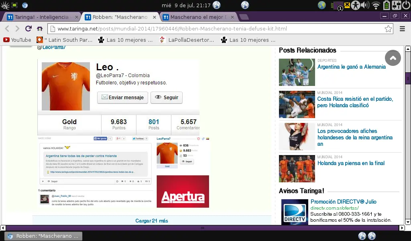The image size is (411, 241).
Task: Go back to previous page
Action: pyautogui.click(x=7, y=29)
